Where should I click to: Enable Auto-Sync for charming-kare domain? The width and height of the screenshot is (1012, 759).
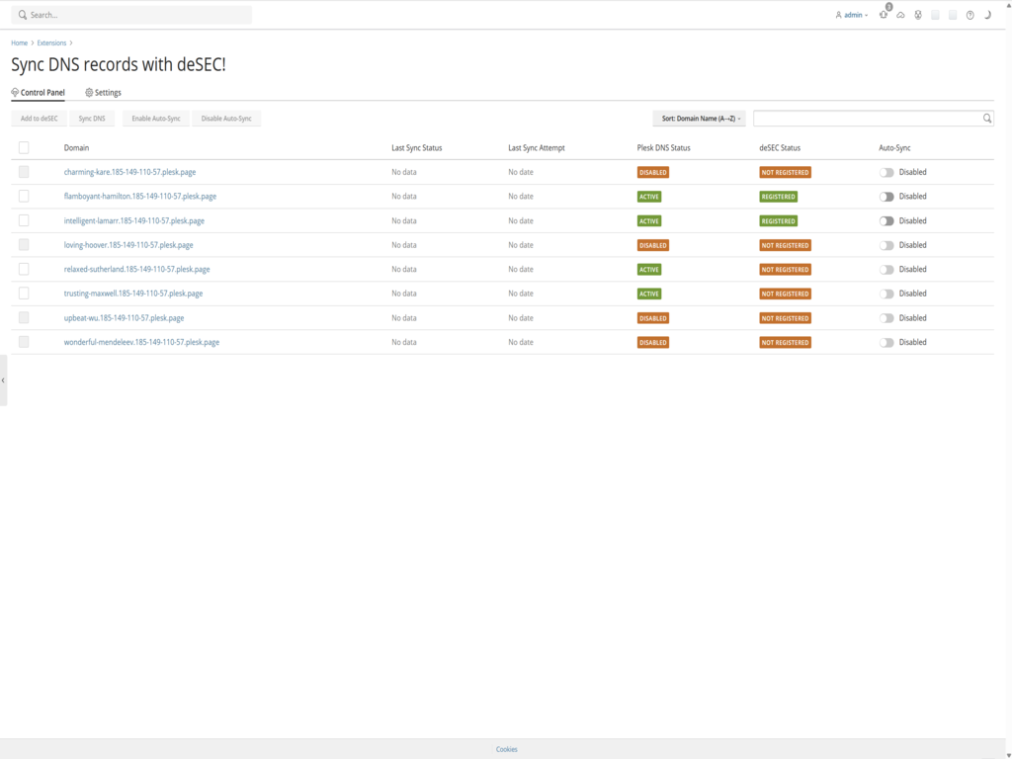coord(886,172)
